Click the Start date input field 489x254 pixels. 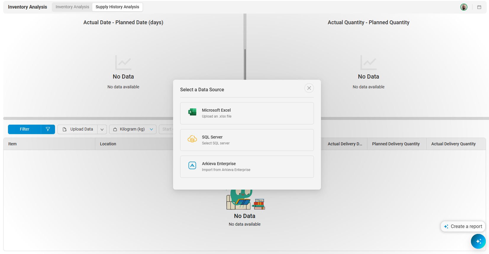166,129
